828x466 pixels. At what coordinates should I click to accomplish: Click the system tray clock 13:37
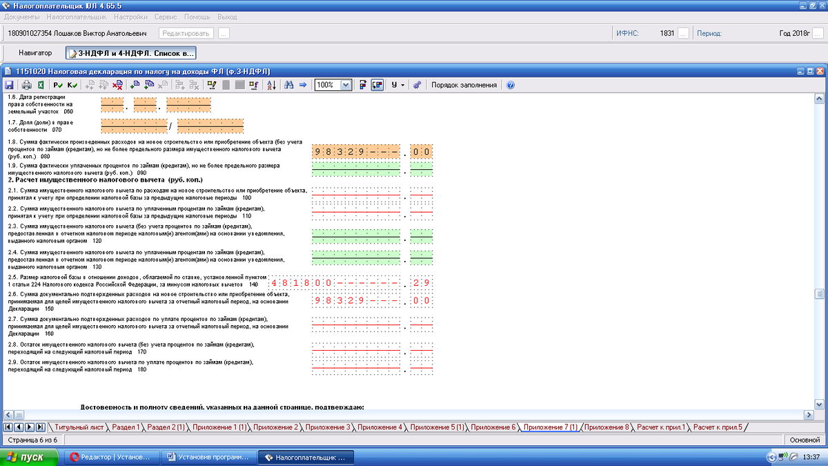coord(812,457)
